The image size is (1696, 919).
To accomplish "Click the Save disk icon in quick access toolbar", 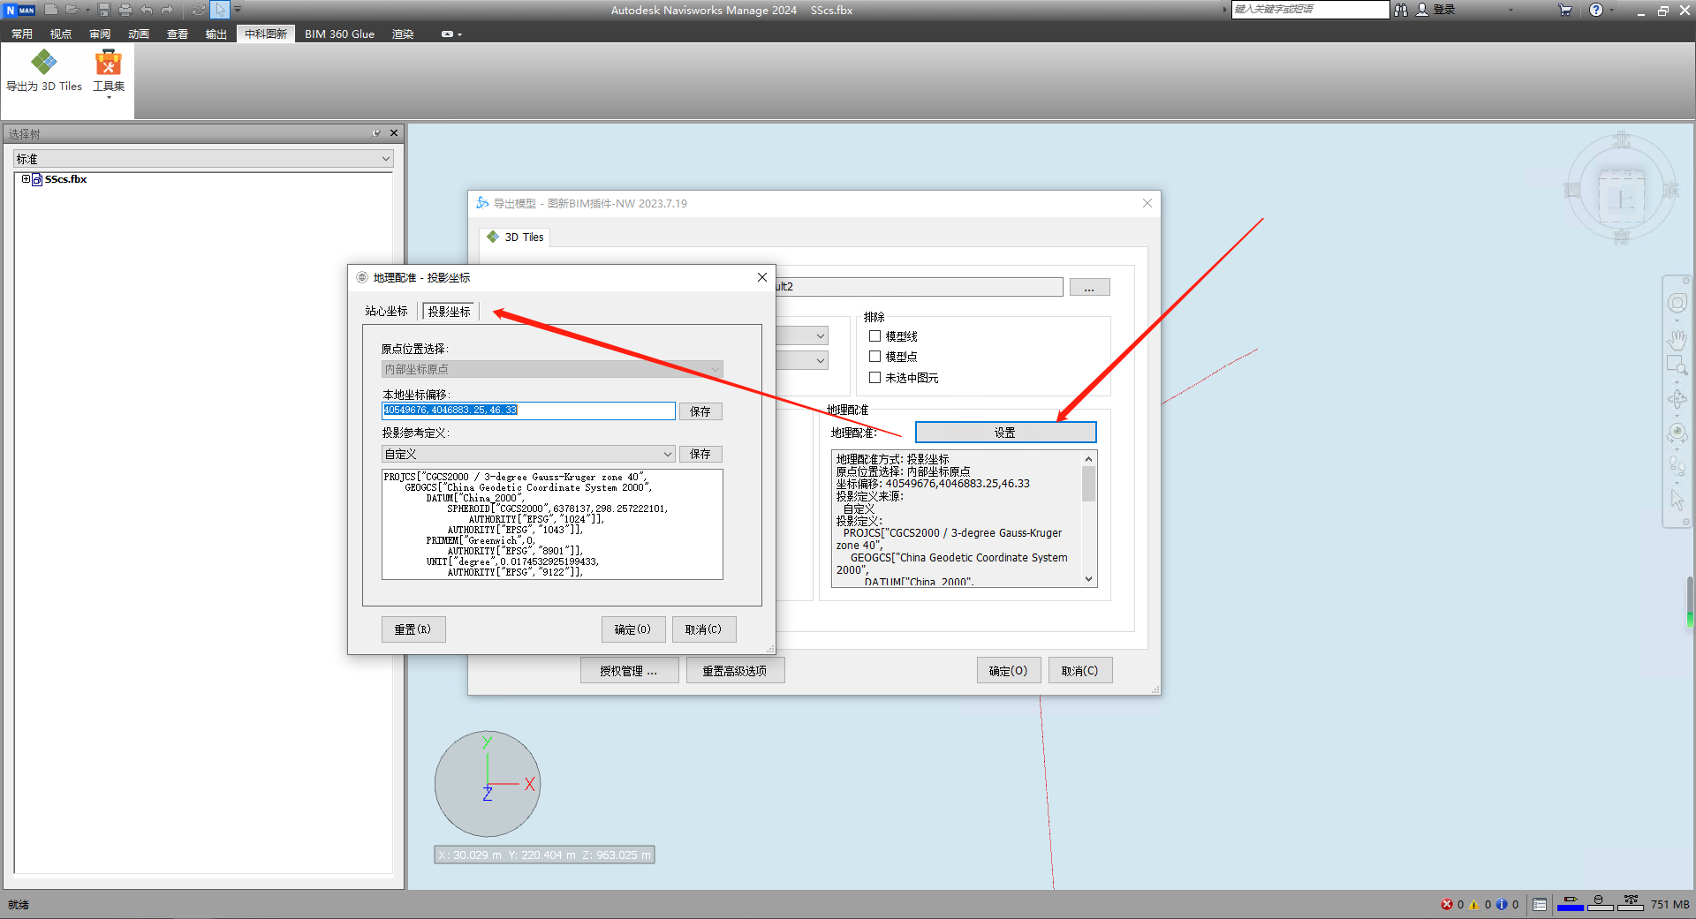I will point(104,10).
